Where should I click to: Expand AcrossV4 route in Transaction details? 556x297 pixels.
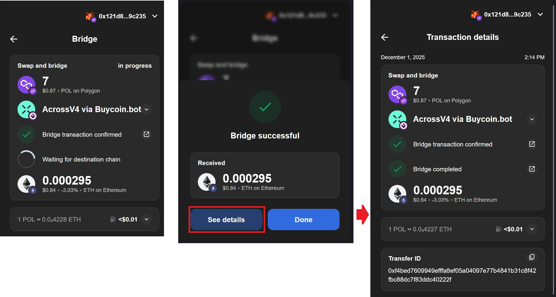pos(532,119)
